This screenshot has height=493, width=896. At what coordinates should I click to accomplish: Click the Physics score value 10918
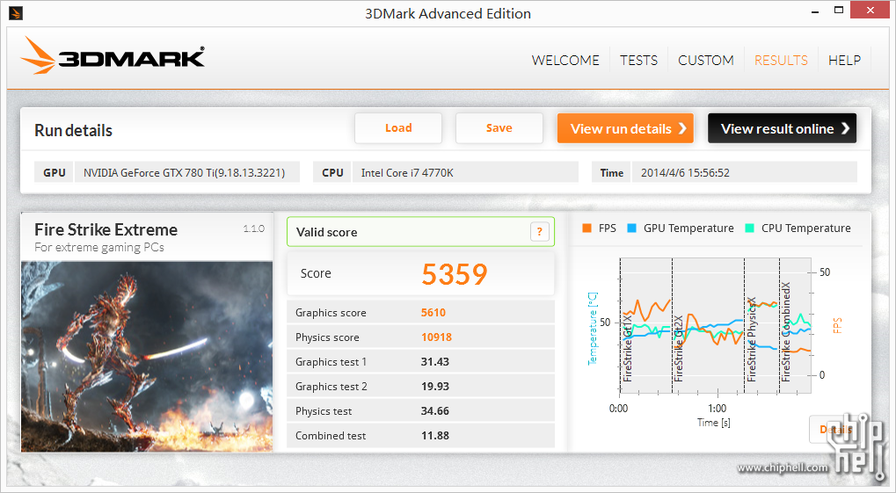(437, 337)
